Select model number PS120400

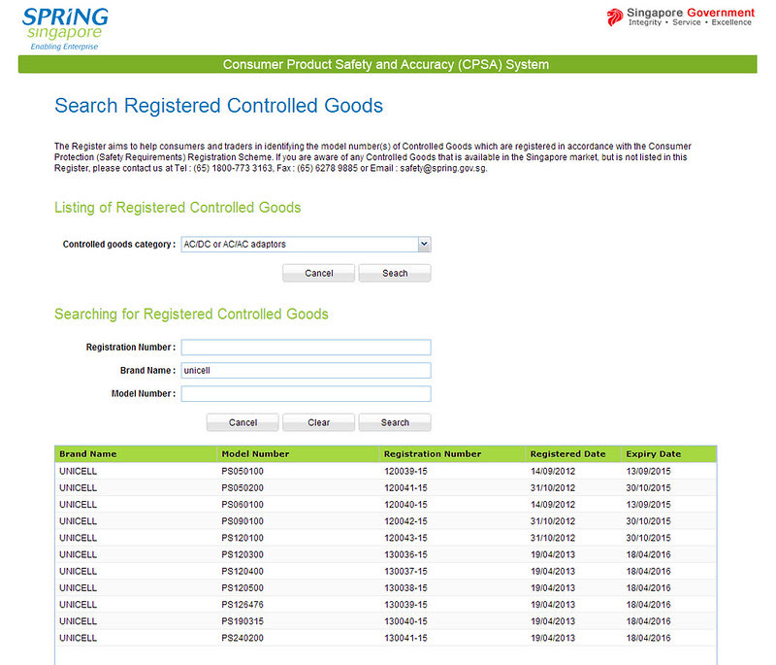(242, 572)
